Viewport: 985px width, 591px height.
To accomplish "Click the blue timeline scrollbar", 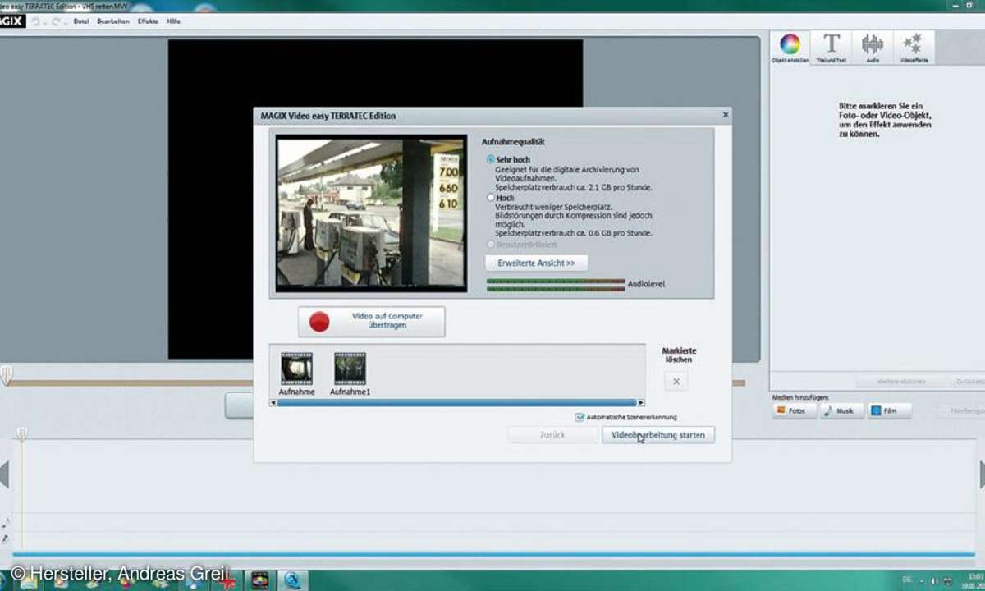I will point(492,555).
